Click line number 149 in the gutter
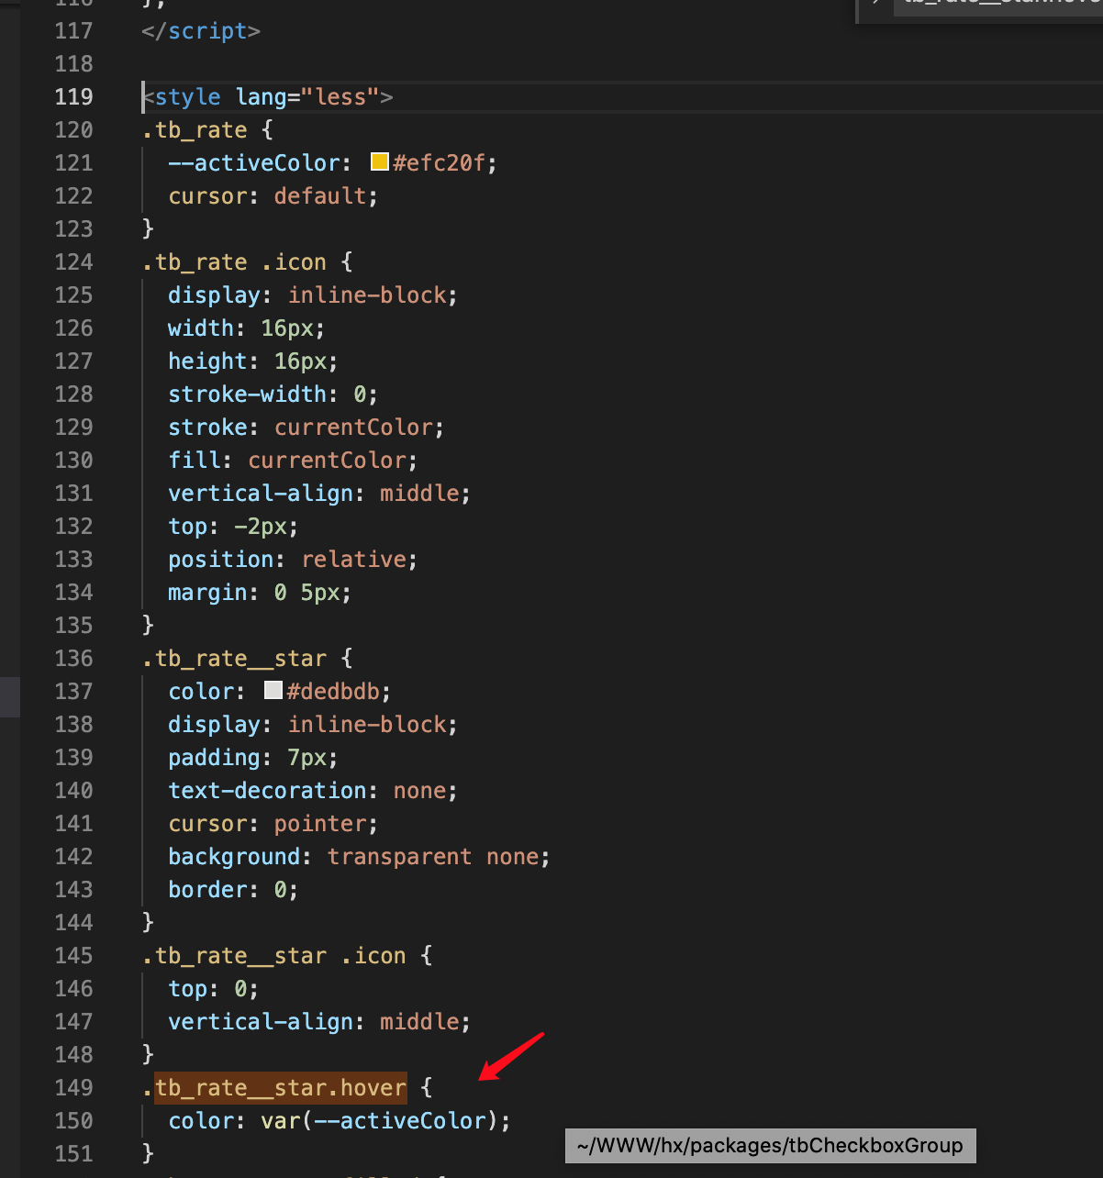The width and height of the screenshot is (1103, 1178). [x=73, y=1087]
